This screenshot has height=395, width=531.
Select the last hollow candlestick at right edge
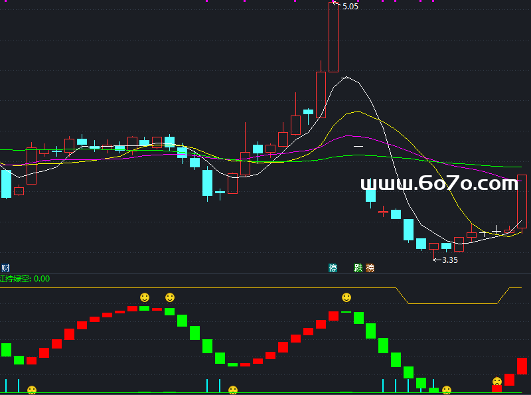pyautogui.click(x=522, y=201)
